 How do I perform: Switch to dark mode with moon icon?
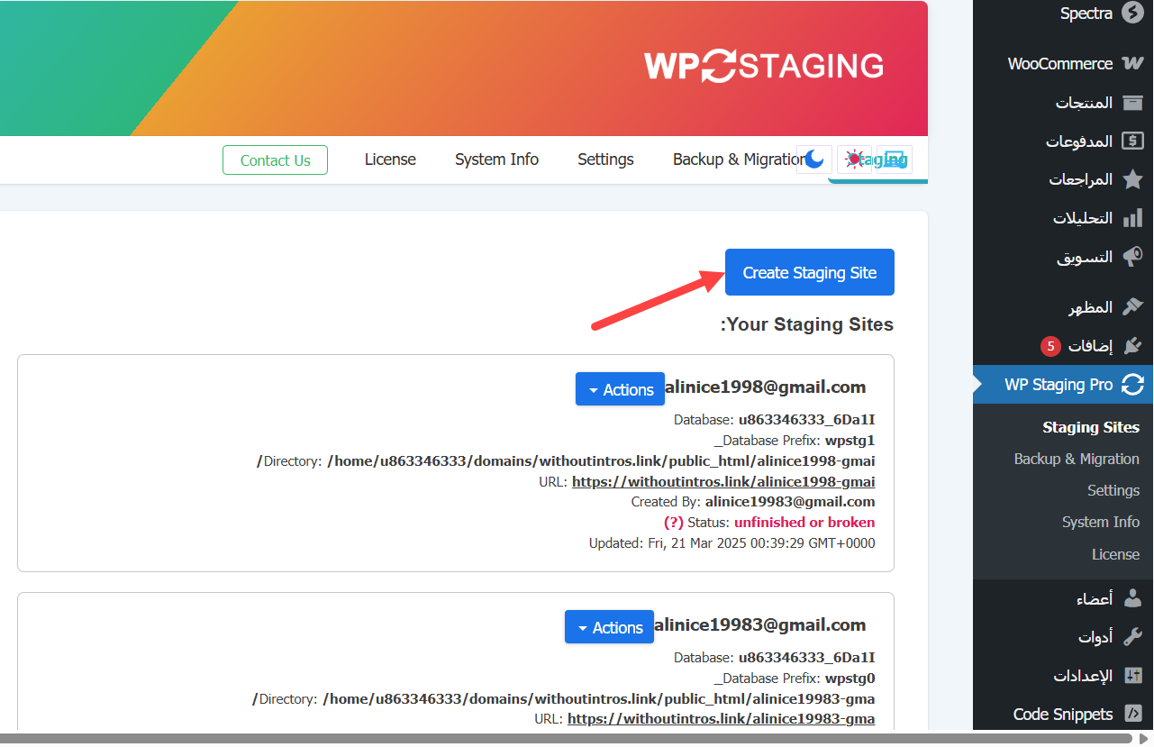click(814, 159)
